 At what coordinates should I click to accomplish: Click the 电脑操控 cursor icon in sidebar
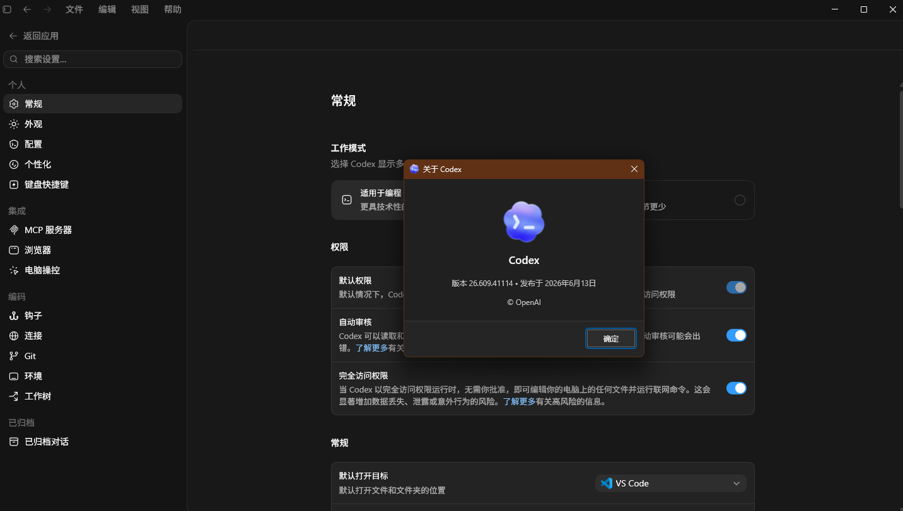point(14,270)
